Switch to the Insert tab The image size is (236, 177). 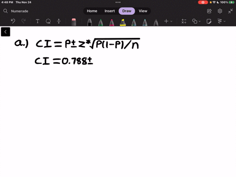click(110, 11)
